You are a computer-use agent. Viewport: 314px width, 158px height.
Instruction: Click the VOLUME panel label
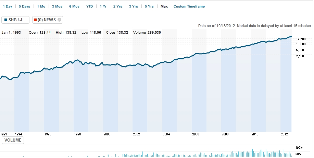[x=13, y=140]
